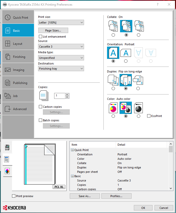Choose the black and white print icon

click(138, 108)
